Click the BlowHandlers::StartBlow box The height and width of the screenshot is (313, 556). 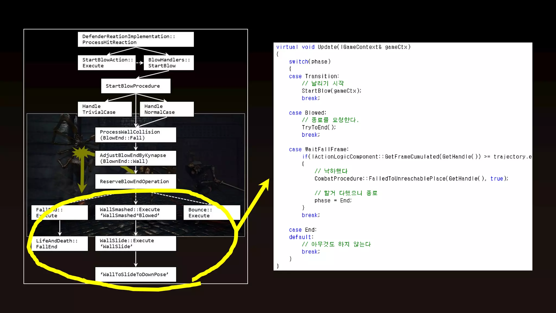click(169, 63)
